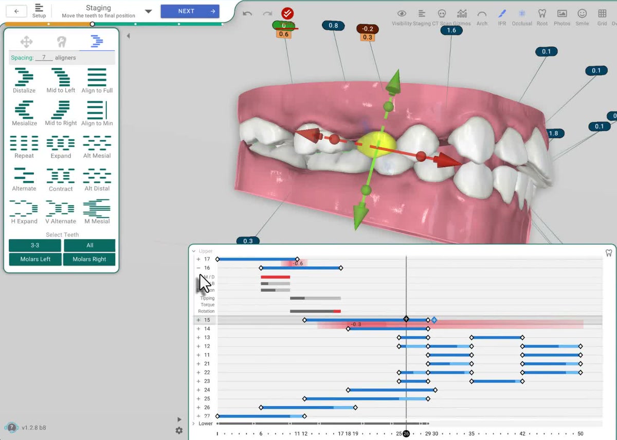The width and height of the screenshot is (617, 440).
Task: Choose the Align to Full pattern
Action: [97, 81]
